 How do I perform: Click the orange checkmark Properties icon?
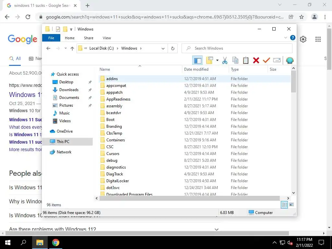(267, 60)
